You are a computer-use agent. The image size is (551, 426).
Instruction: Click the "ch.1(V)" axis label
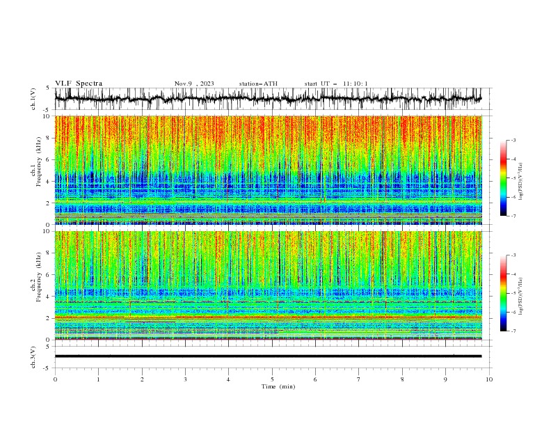click(x=33, y=99)
